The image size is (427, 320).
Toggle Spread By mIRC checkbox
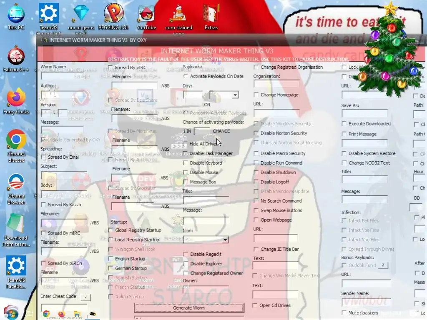[43, 233]
